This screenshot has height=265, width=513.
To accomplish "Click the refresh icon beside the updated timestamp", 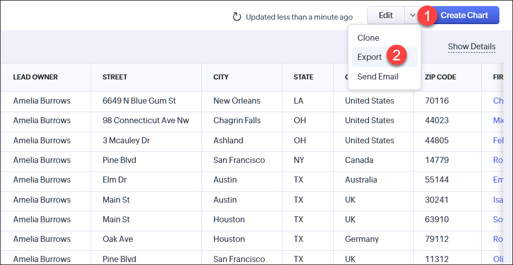I will pos(237,17).
